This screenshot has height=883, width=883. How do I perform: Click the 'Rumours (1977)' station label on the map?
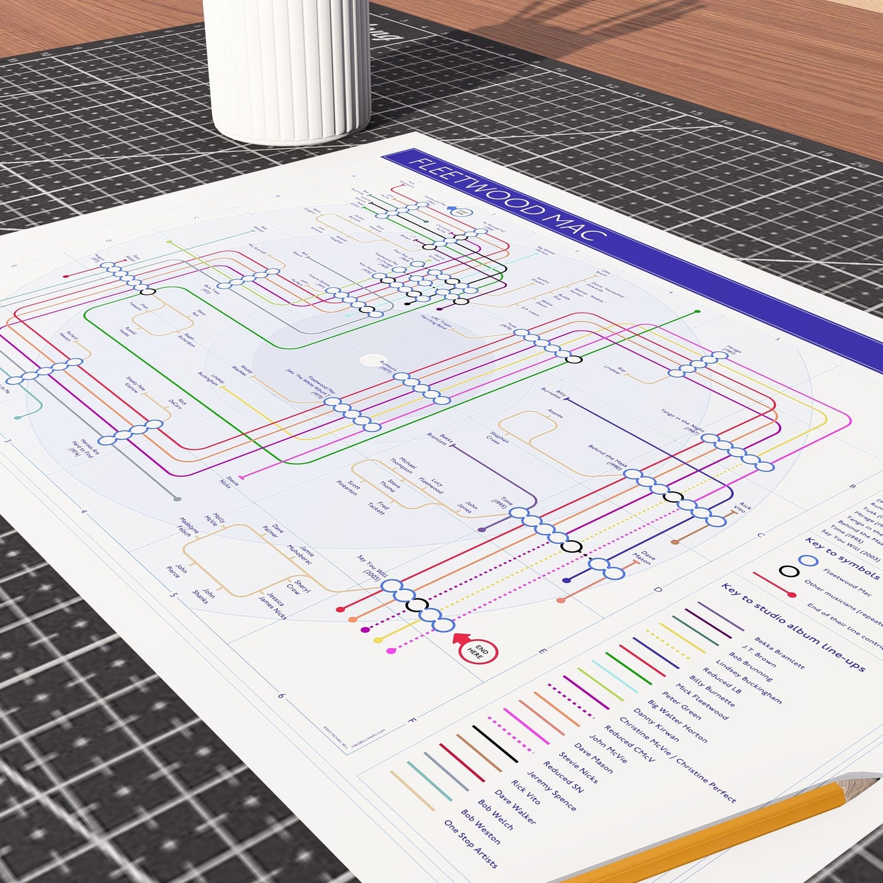pyautogui.click(x=388, y=368)
